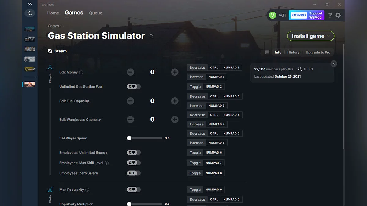Click Increase NUMPAD 1 hotkey button
The width and height of the screenshot is (367, 206).
click(207, 77)
